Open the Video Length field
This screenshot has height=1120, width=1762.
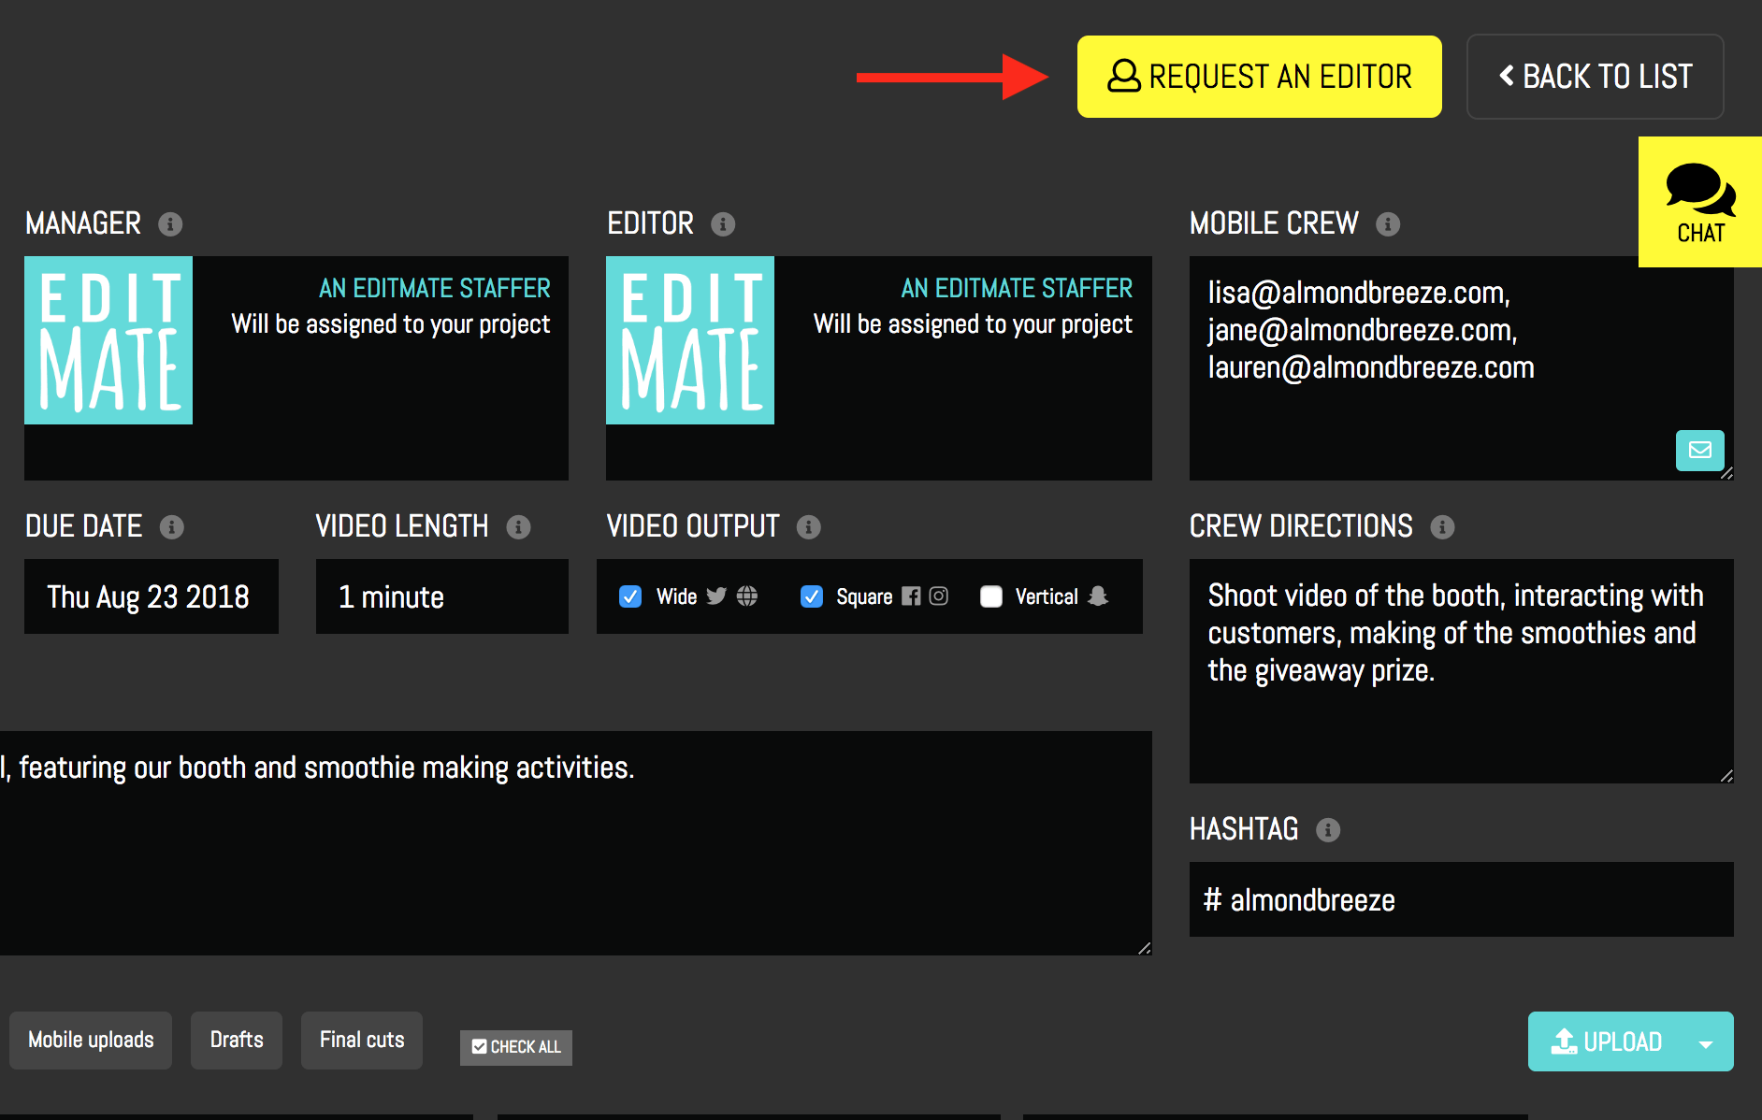(442, 596)
